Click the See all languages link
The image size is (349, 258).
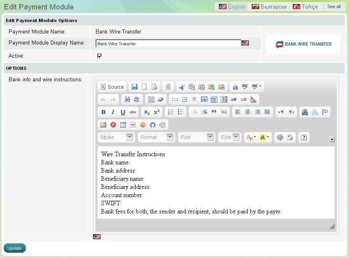coord(334,7)
